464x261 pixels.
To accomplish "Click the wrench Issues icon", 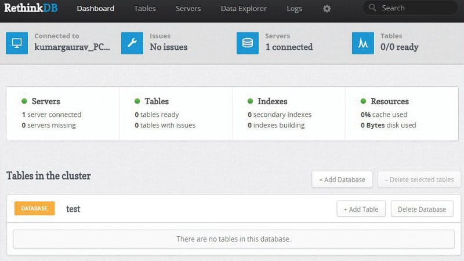I will [x=132, y=43].
